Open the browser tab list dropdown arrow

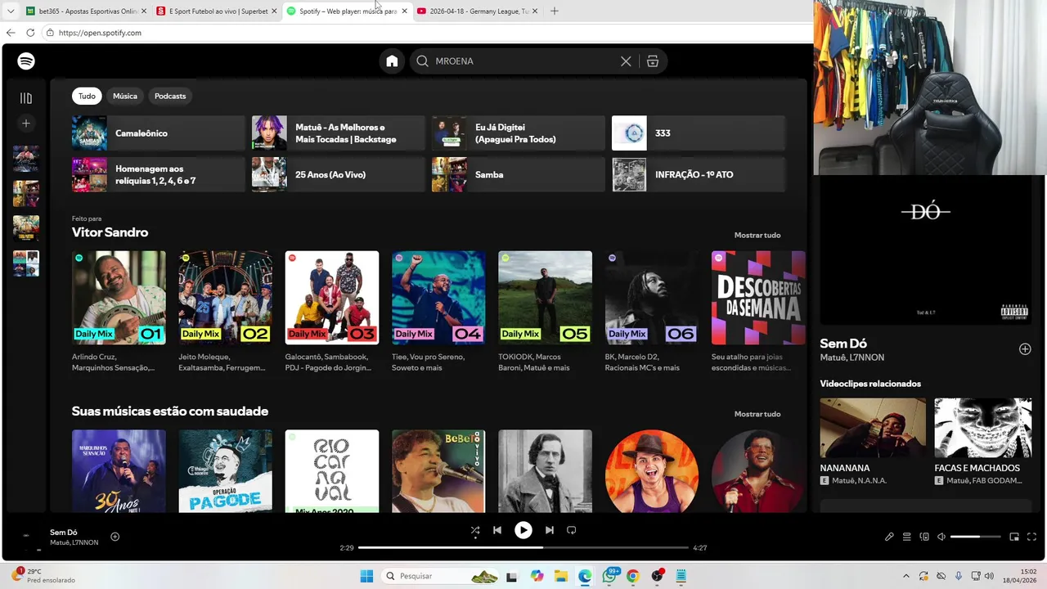click(x=11, y=11)
